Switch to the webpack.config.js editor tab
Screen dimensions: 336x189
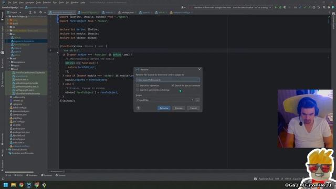point(181,13)
